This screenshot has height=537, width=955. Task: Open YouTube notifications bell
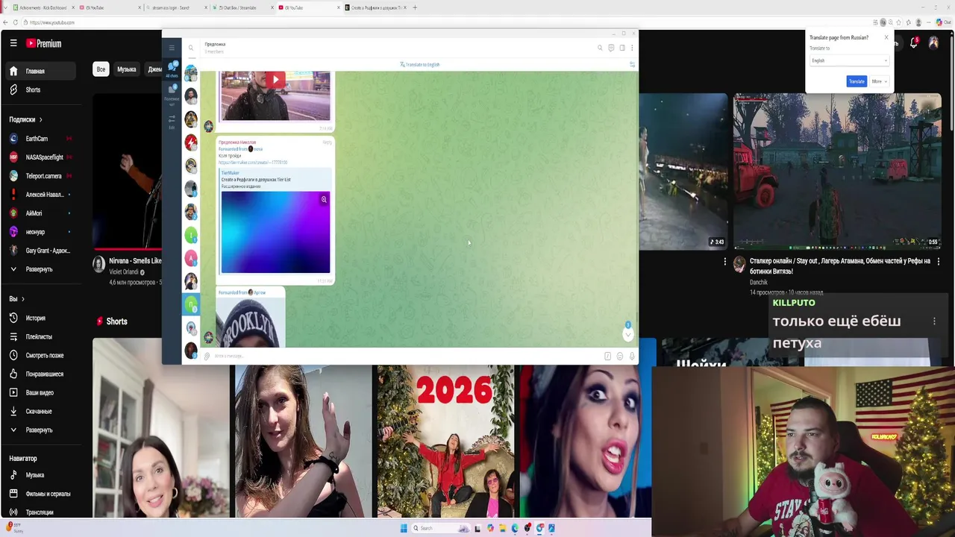pyautogui.click(x=914, y=43)
